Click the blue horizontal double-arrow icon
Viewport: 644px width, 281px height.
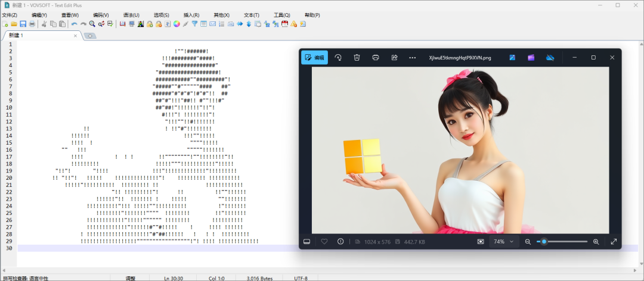pos(240,24)
